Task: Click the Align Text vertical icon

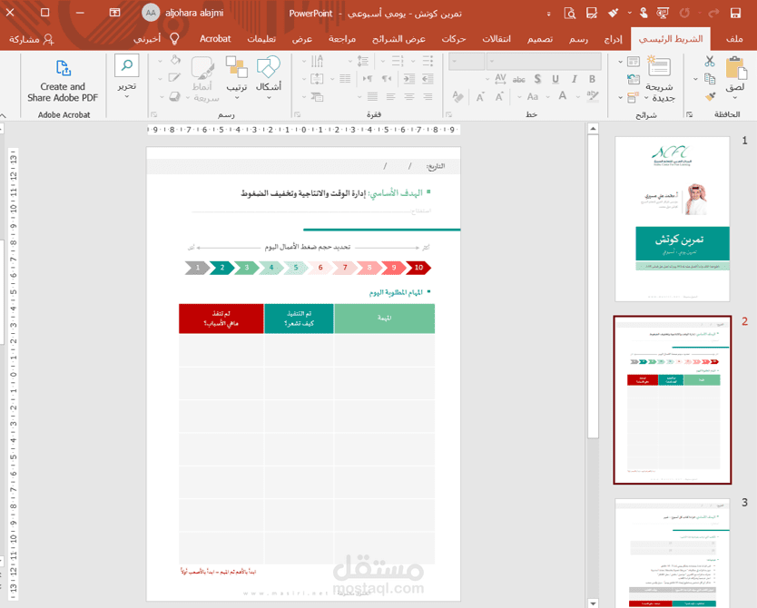Action: coord(317,79)
